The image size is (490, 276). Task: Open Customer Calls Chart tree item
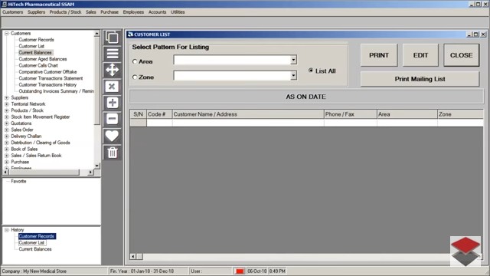38,65
